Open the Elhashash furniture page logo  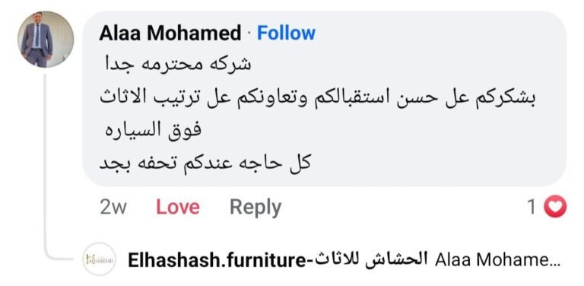(99, 259)
